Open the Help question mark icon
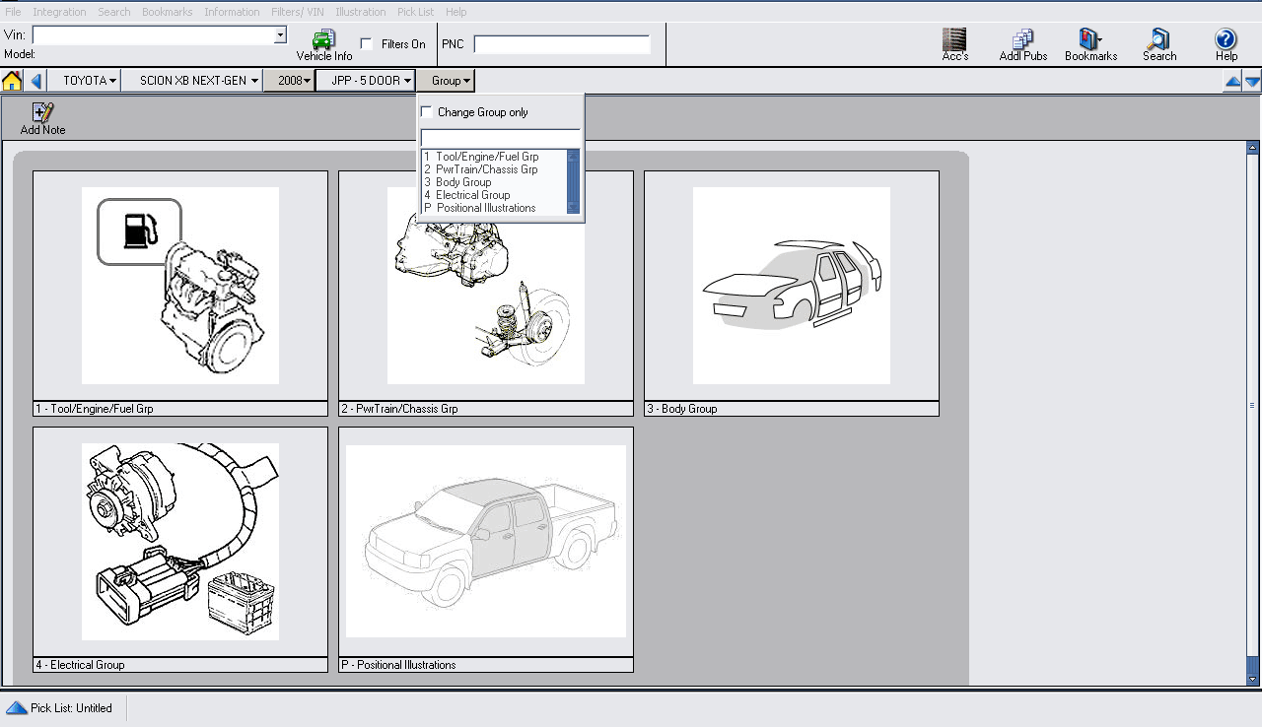This screenshot has width=1262, height=727. pyautogui.click(x=1226, y=39)
